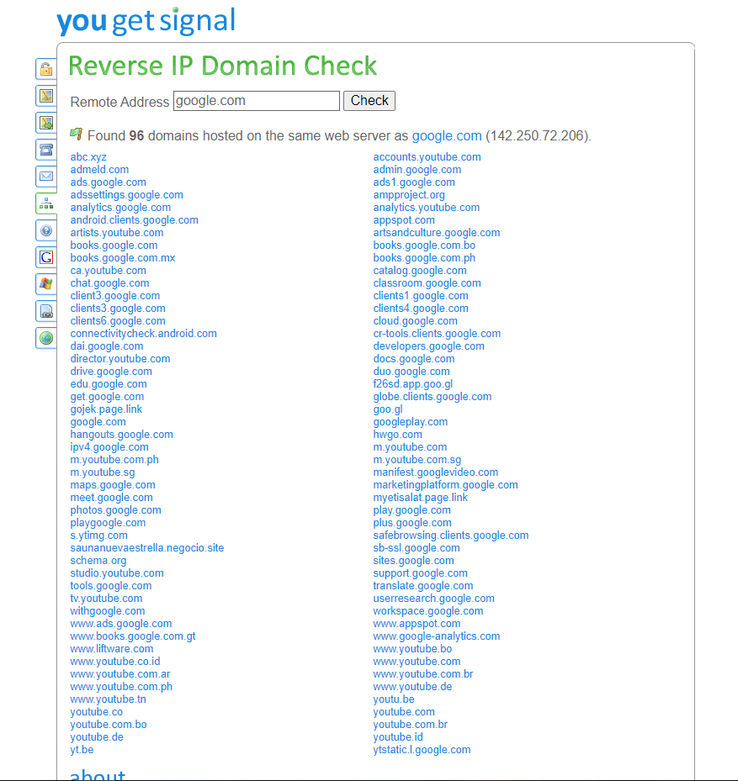Select the map with green arrow icon

click(x=46, y=123)
